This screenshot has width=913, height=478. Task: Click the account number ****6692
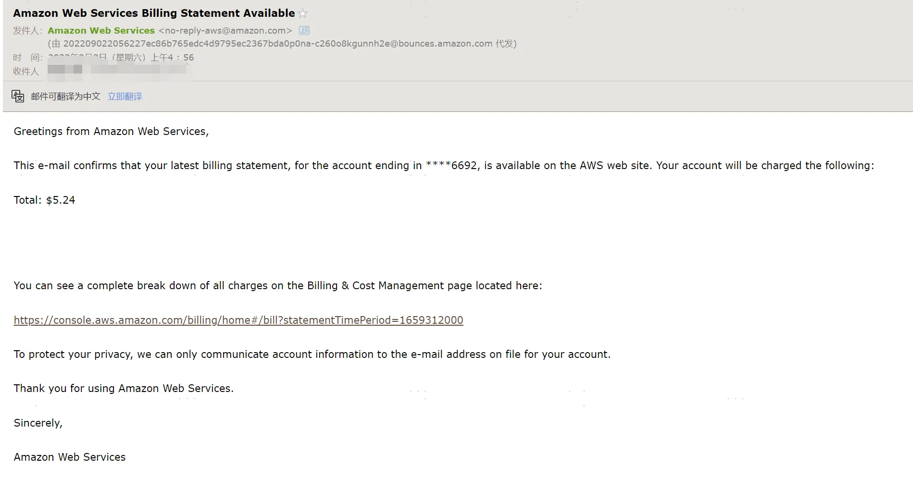(452, 166)
